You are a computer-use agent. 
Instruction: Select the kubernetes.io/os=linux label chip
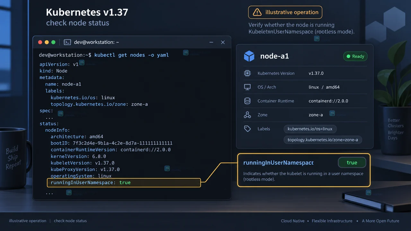point(310,129)
